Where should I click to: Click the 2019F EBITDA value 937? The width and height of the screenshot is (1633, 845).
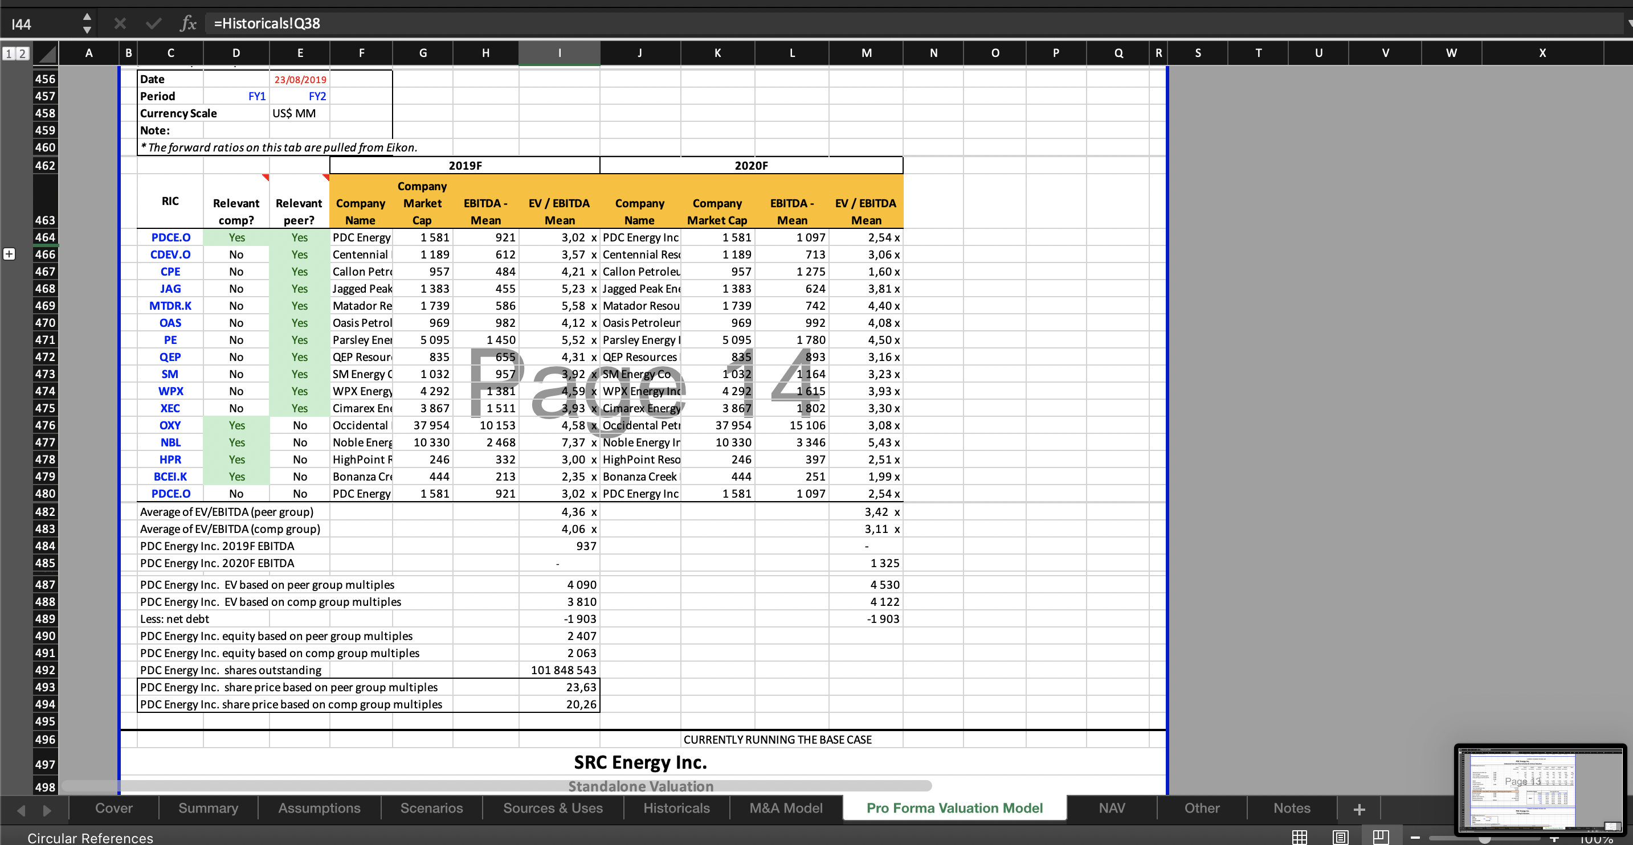559,545
